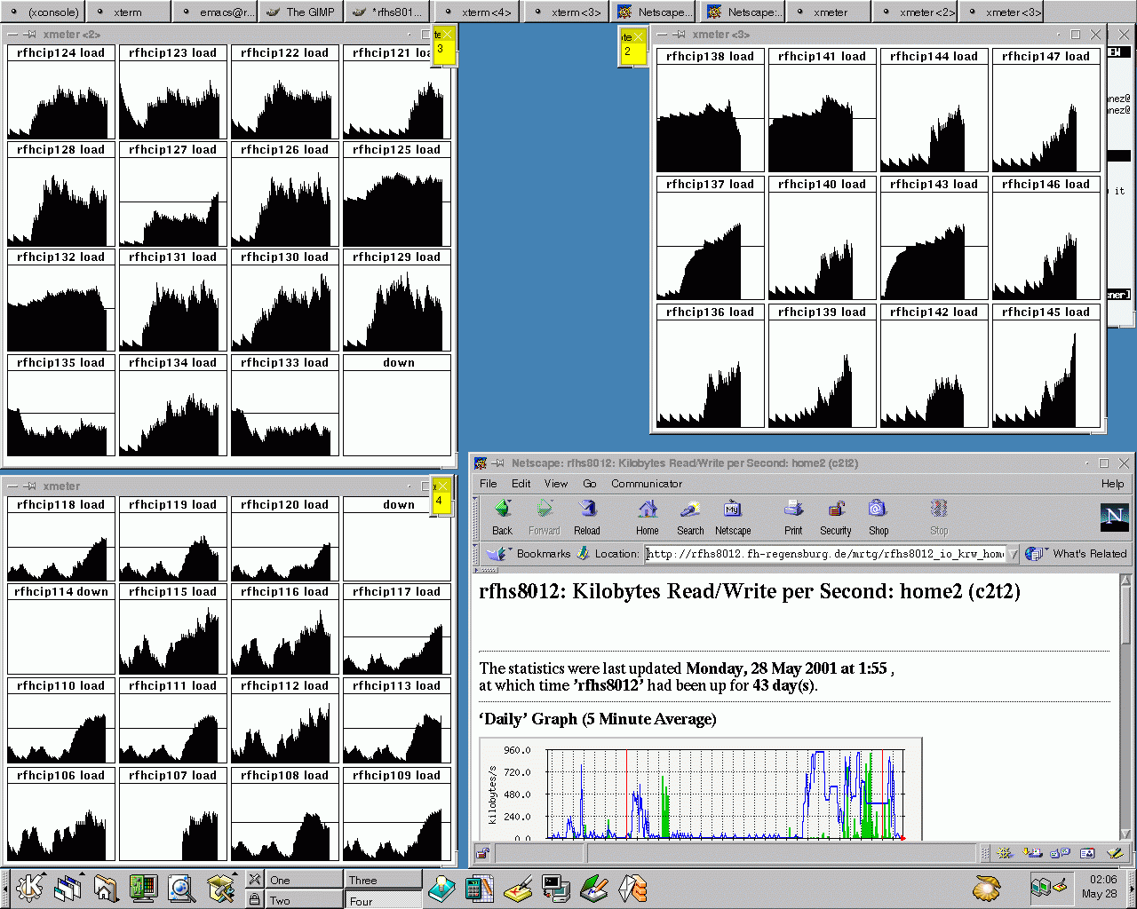Open the Security info icon
This screenshot has height=909, width=1137.
(835, 517)
